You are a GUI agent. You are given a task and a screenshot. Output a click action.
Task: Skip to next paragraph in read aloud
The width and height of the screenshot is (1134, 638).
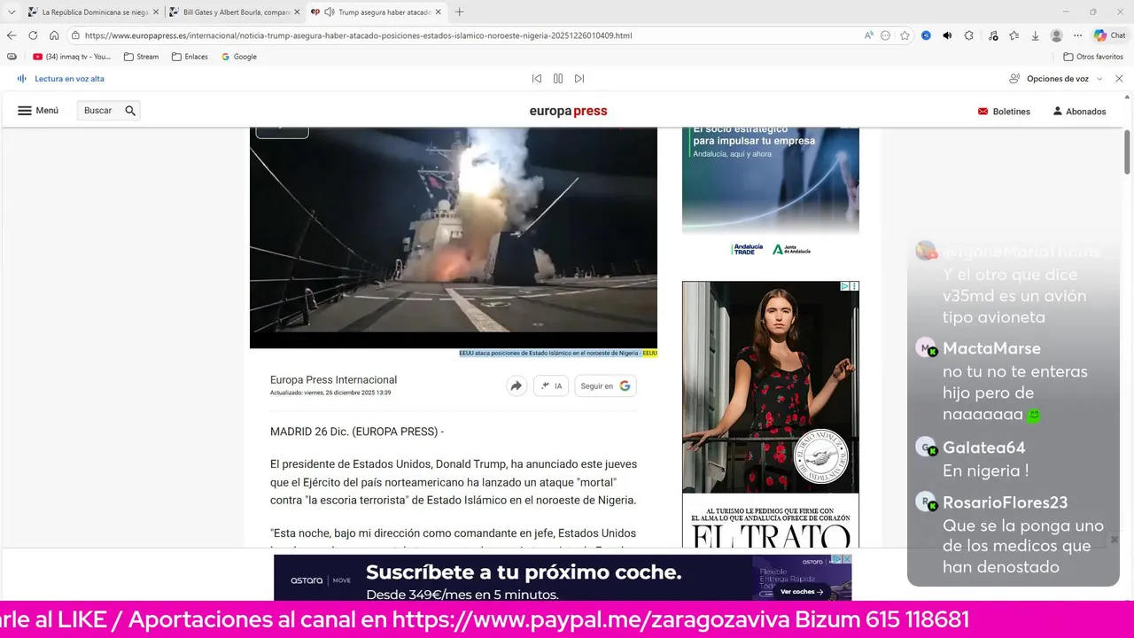tap(579, 79)
